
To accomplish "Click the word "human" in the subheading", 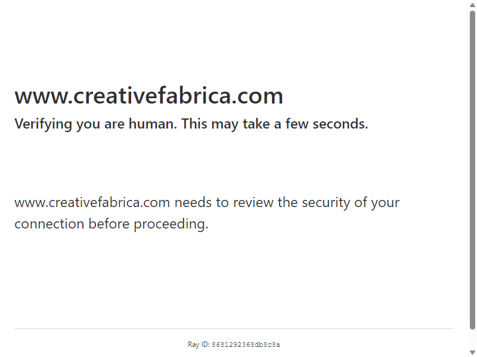I will pyautogui.click(x=153, y=124).
